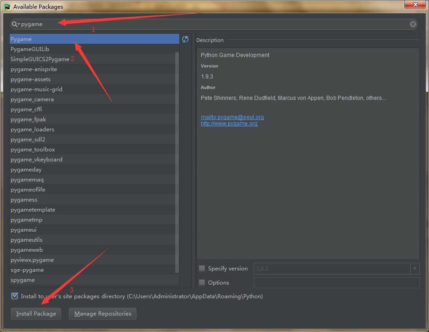Enable the Options checkbox
The image size is (429, 332).
coord(202,282)
